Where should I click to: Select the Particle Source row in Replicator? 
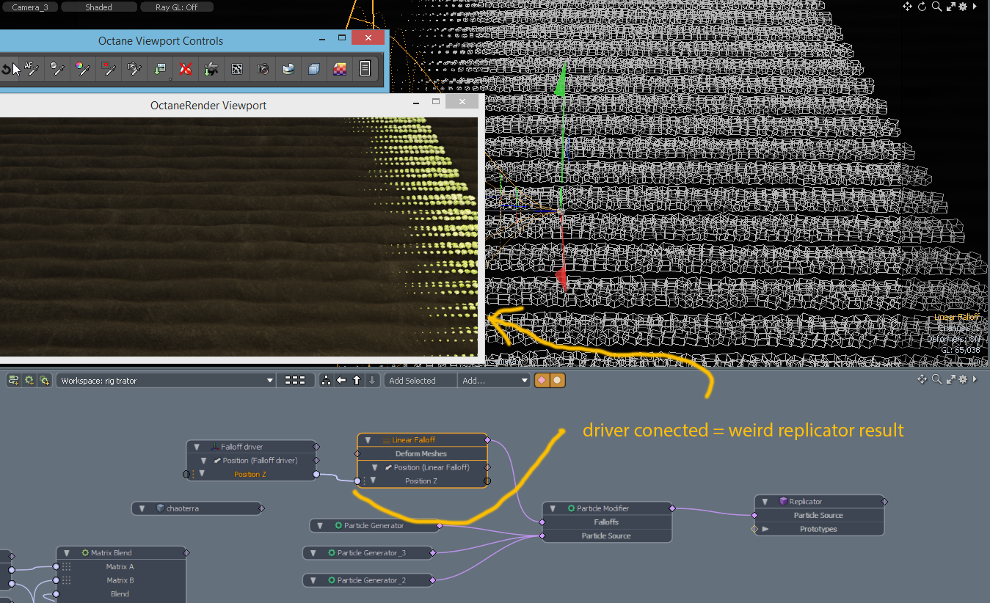pos(818,516)
